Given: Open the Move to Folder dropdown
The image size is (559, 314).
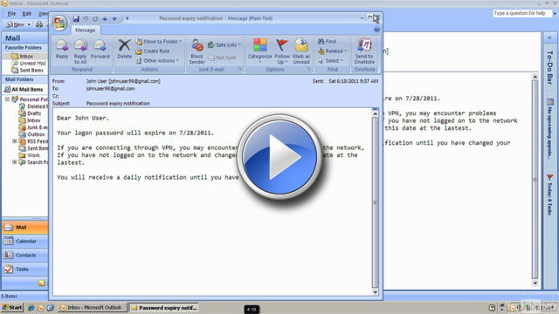Looking at the screenshot, I should coord(159,42).
